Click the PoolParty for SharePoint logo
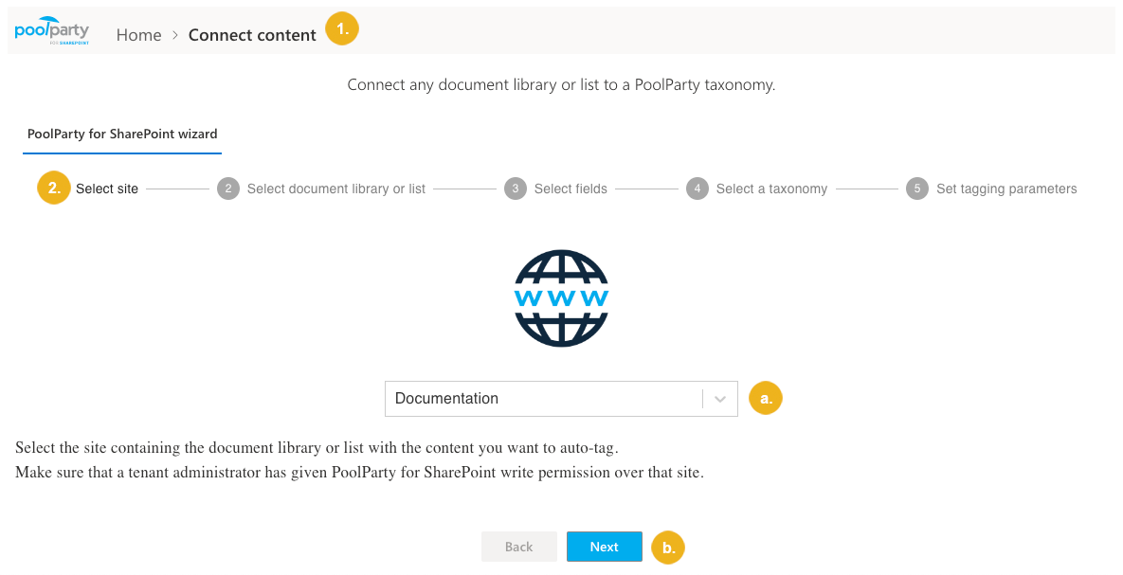 (51, 33)
